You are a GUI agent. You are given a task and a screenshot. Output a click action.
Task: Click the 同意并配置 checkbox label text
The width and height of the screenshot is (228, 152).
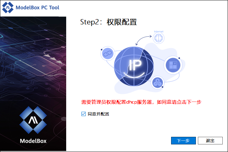pyautogui.click(x=98, y=114)
